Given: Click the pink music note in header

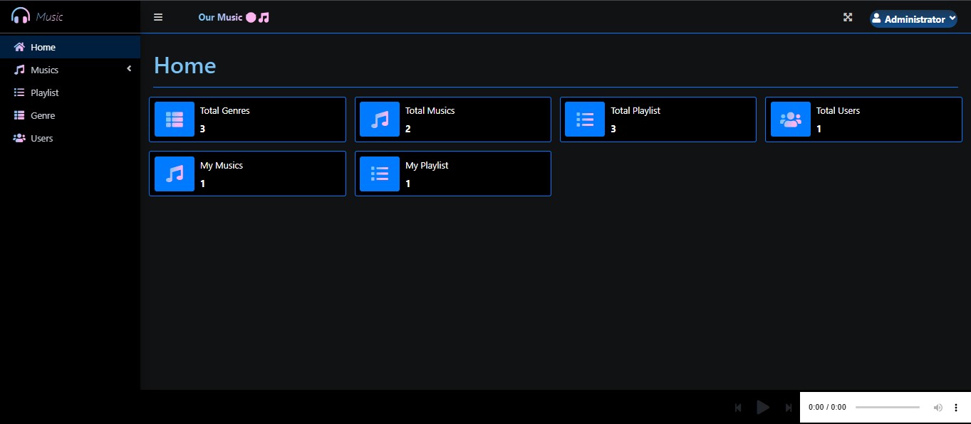Looking at the screenshot, I should pos(264,17).
